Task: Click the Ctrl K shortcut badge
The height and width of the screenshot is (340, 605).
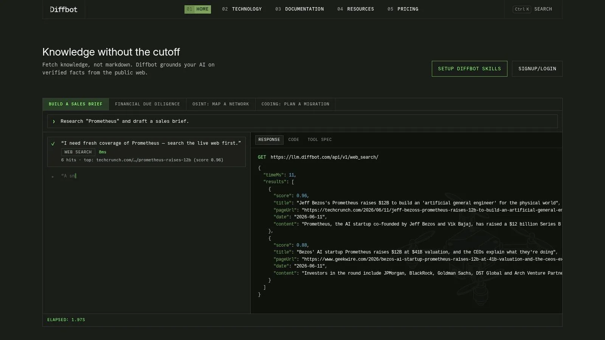Action: (522, 9)
